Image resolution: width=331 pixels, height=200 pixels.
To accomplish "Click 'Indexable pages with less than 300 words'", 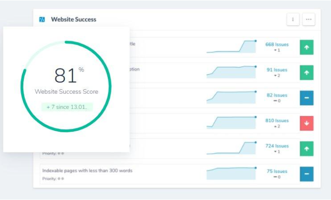I will [x=87, y=170].
